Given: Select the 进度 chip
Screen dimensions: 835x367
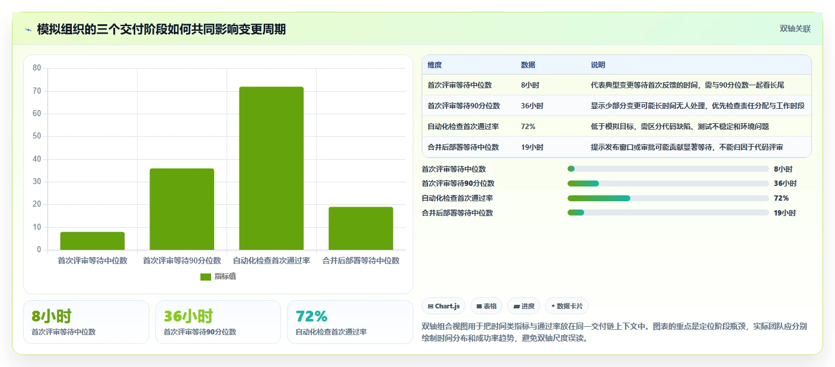Looking at the screenshot, I should (x=524, y=306).
